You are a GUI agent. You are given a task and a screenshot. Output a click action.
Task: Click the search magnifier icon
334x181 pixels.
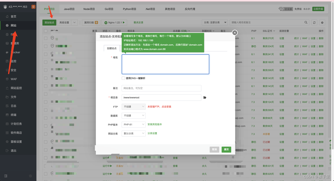coord(306,22)
